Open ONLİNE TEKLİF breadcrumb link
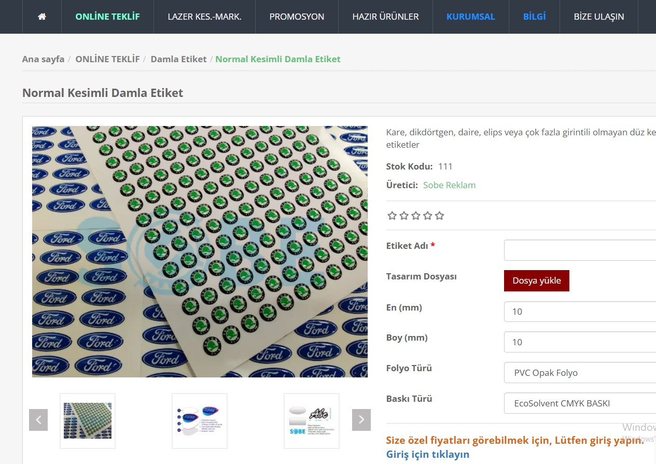The image size is (656, 464). [x=107, y=59]
